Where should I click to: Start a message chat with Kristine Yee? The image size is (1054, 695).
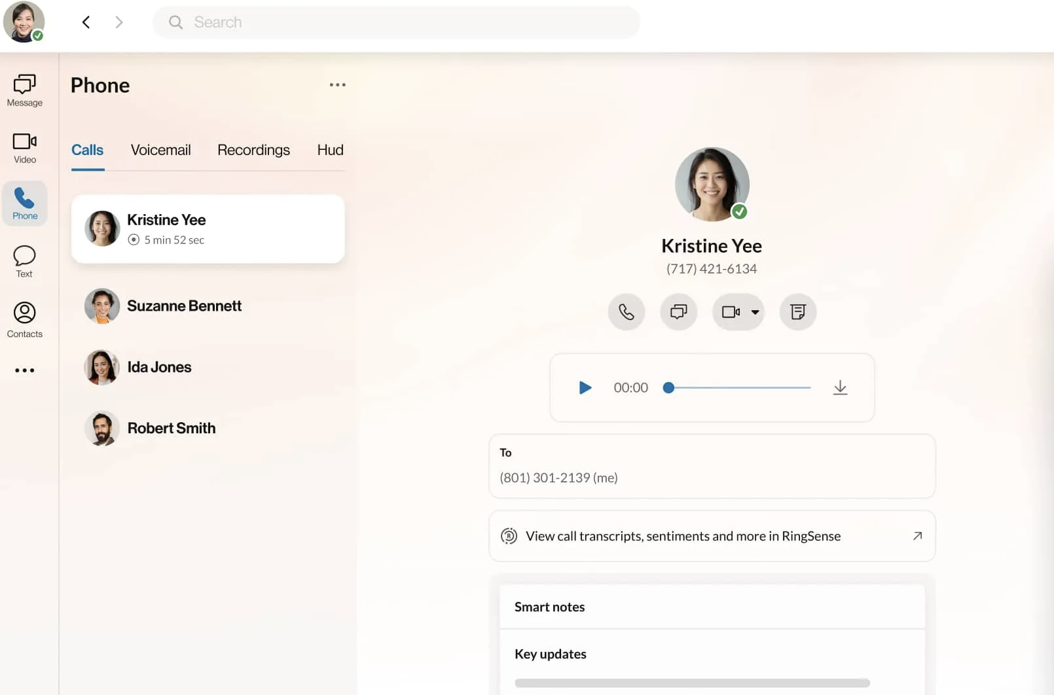(x=678, y=312)
